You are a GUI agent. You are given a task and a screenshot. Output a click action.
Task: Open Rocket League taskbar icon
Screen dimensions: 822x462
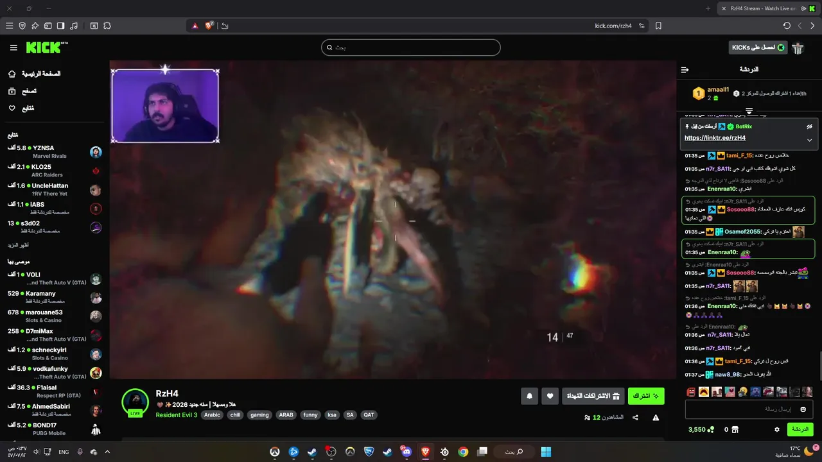tap(369, 452)
